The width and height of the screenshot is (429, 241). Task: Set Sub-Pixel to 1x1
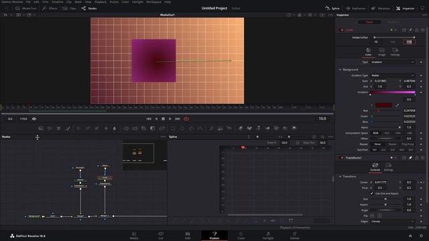point(375,150)
